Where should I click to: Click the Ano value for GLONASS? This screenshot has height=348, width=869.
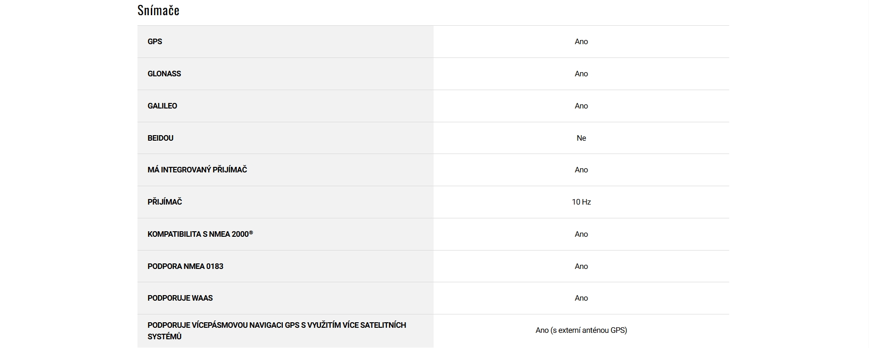pyautogui.click(x=581, y=74)
